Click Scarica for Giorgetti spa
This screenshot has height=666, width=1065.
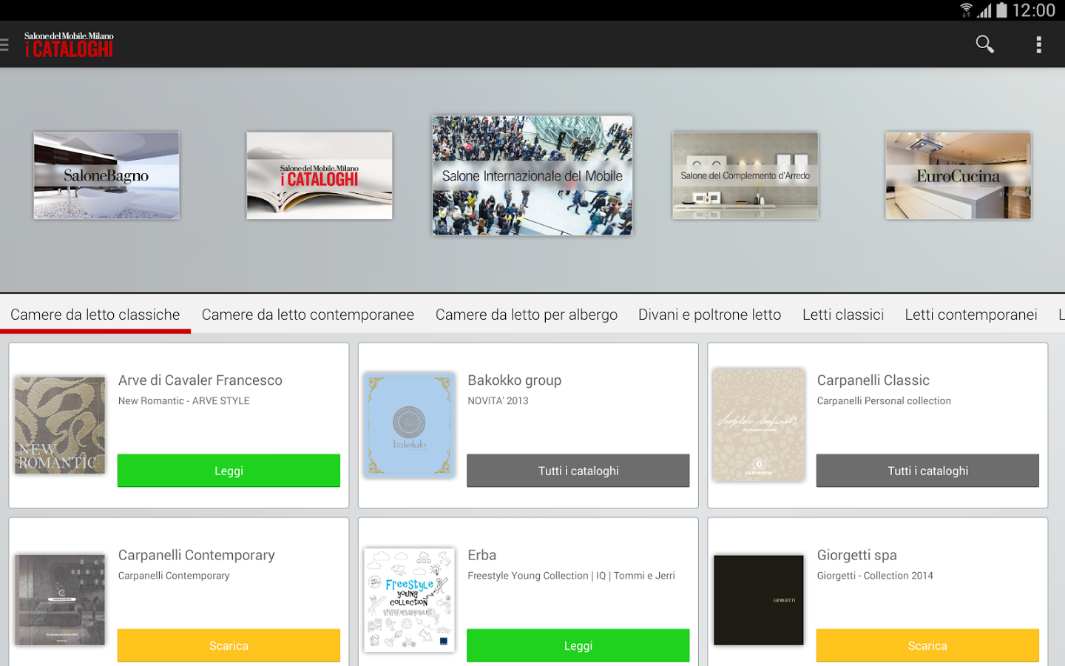click(x=927, y=645)
